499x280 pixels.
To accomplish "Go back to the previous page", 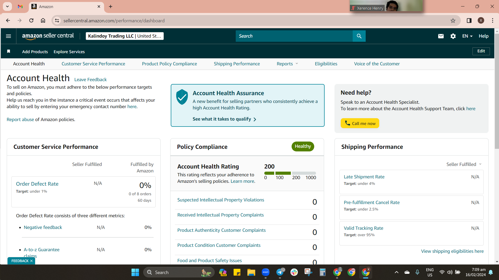I will point(8,20).
